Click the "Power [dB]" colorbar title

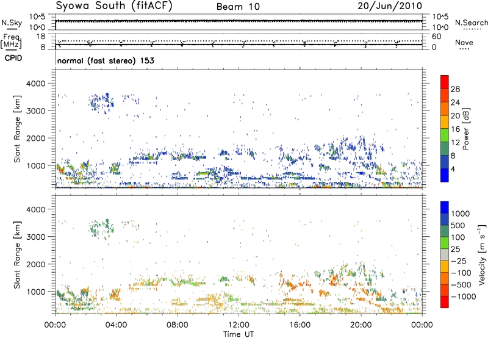[465, 129]
